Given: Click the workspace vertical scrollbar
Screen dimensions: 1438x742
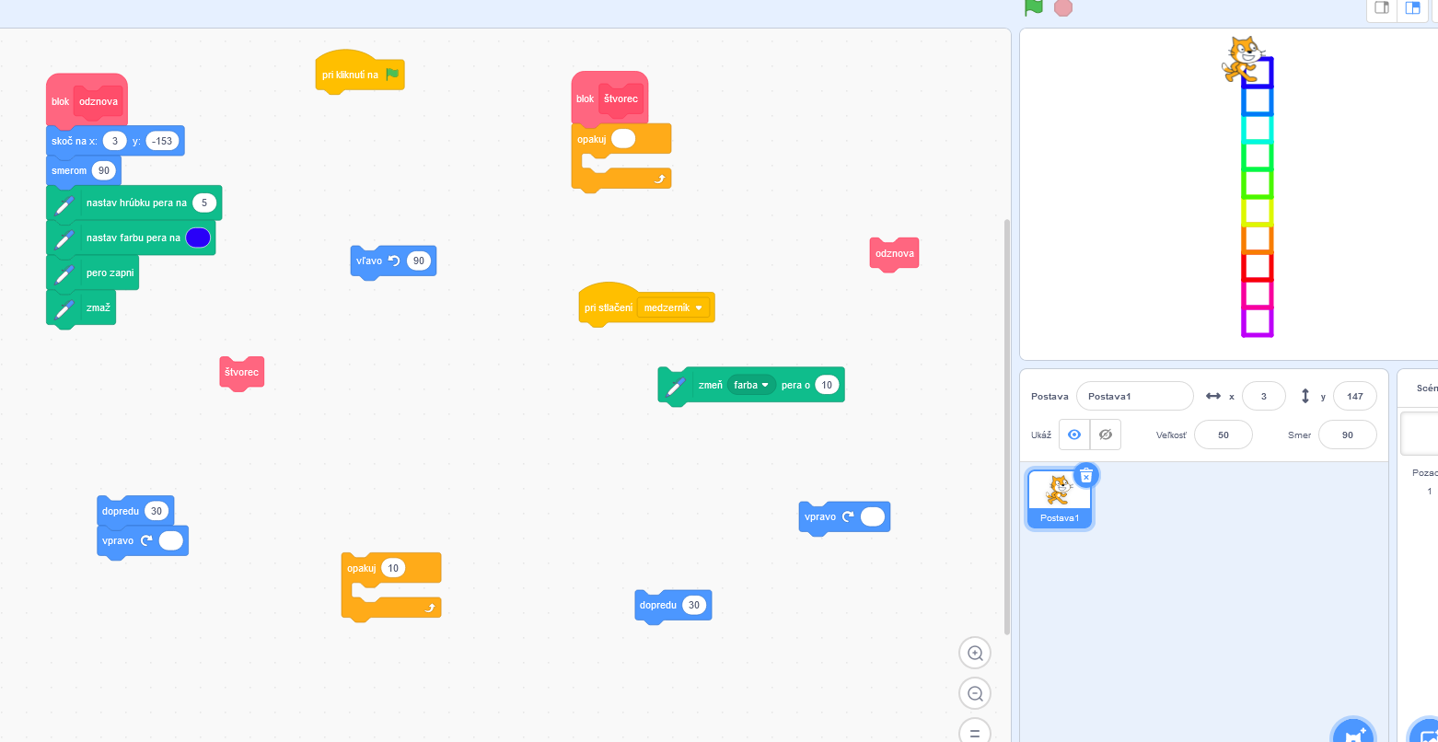Looking at the screenshot, I should coord(1006,423).
